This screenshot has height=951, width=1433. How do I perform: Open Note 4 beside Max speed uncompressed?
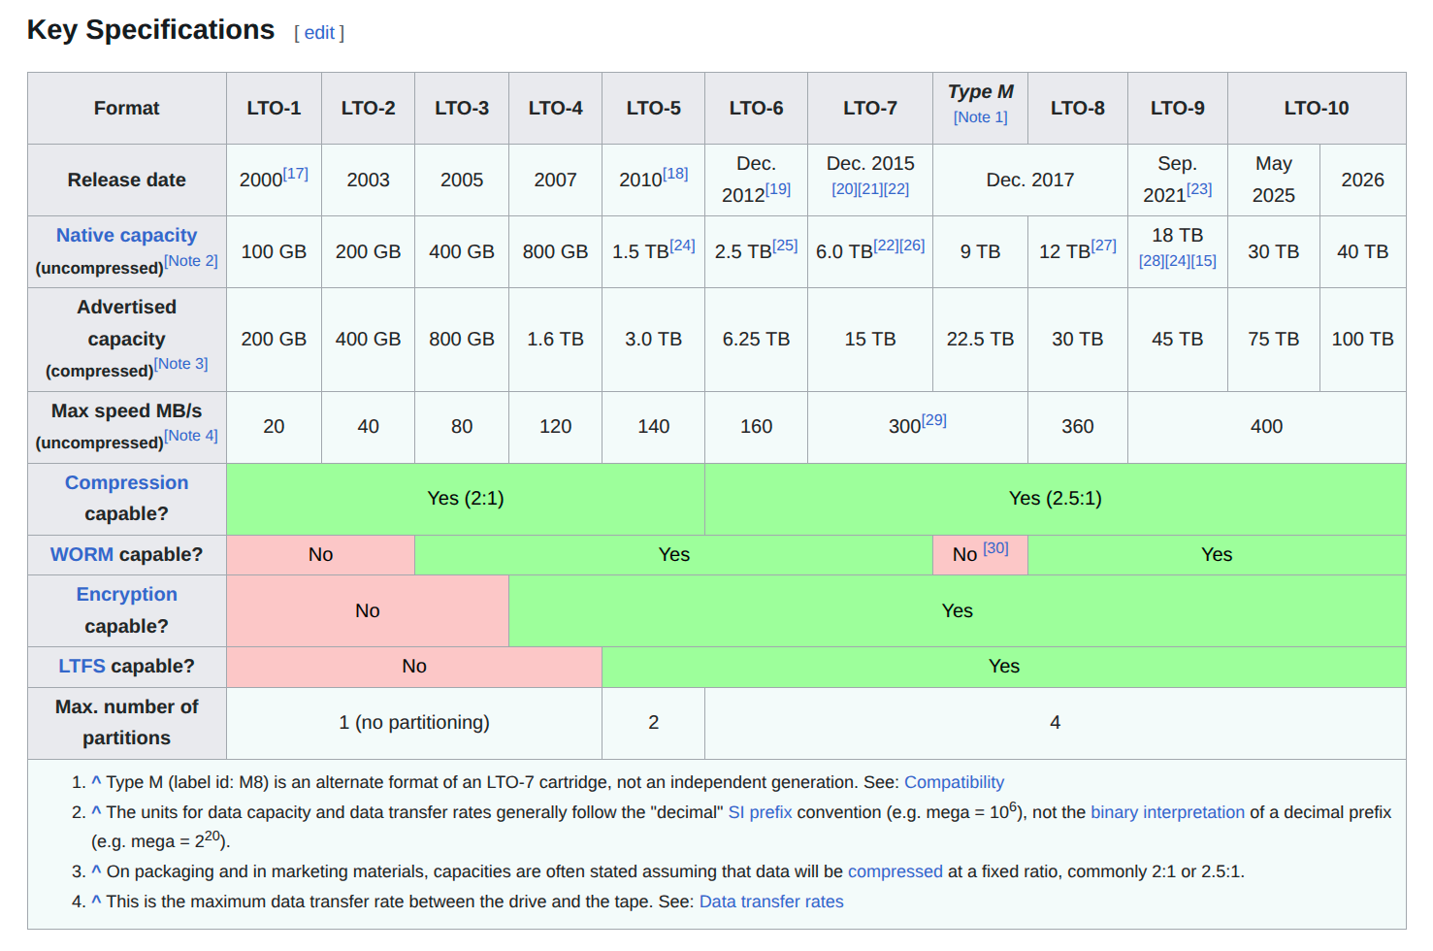[x=191, y=436]
